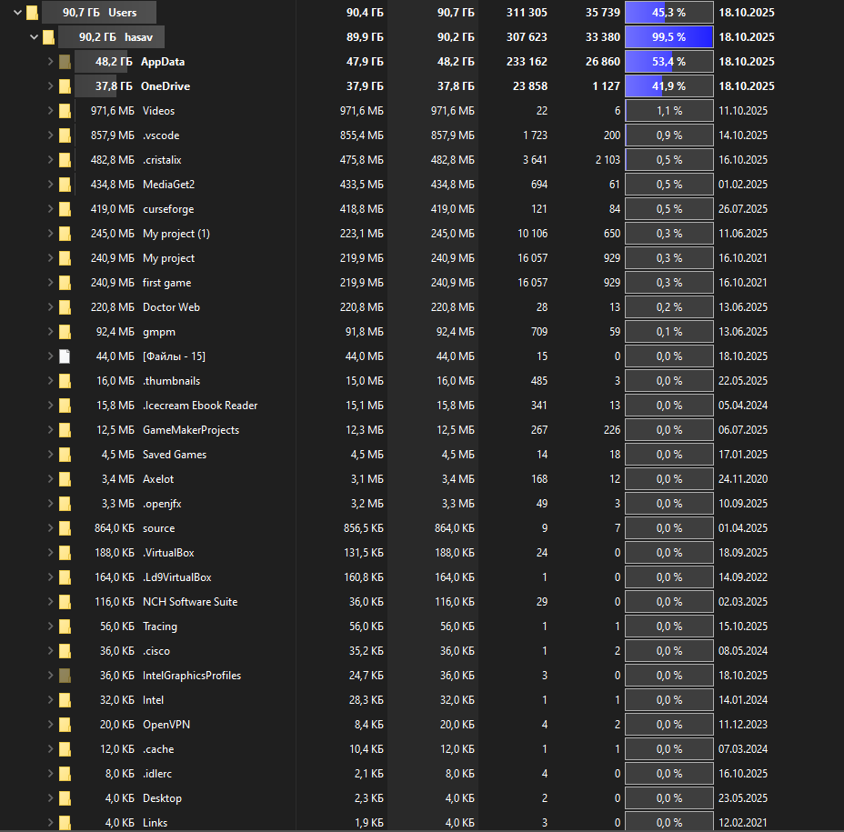The image size is (844, 832).
Task: Expand the Videos folder arrow
Action: pyautogui.click(x=50, y=111)
